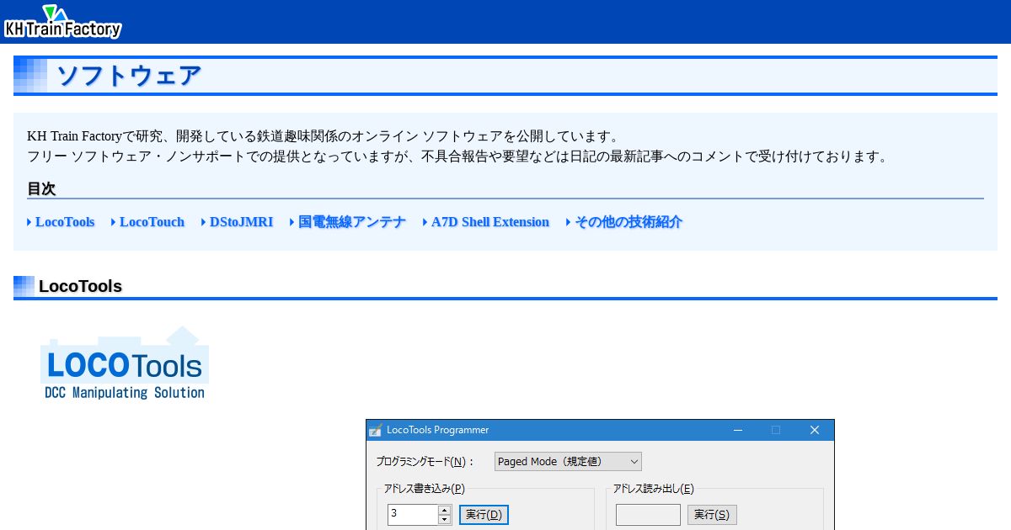This screenshot has width=1011, height=530.
Task: Go to the DStoJMRI contents link
Action: 241,222
